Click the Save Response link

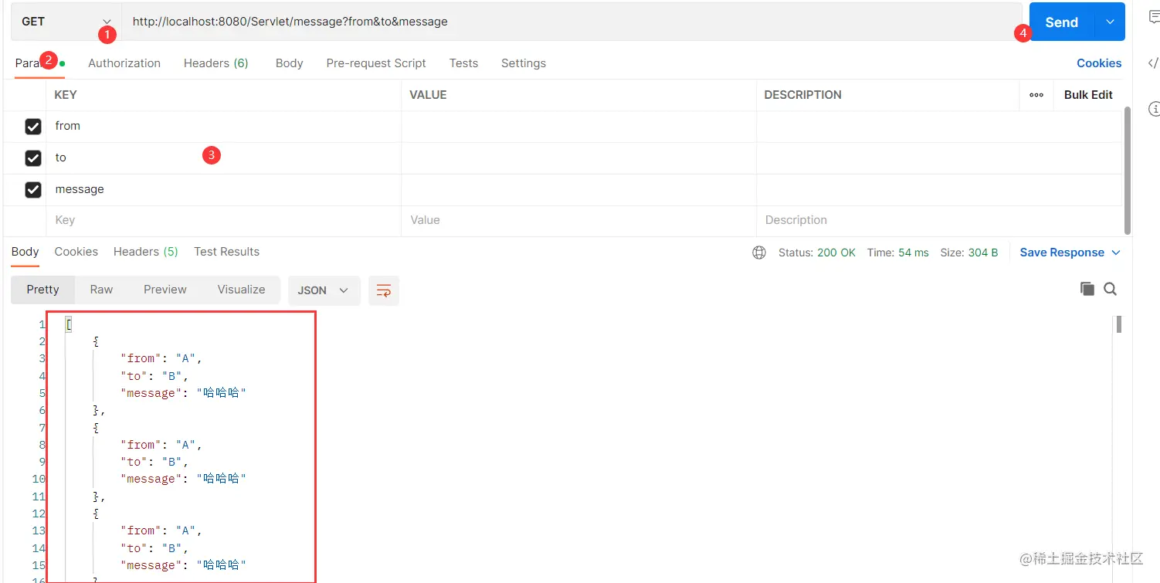1062,253
